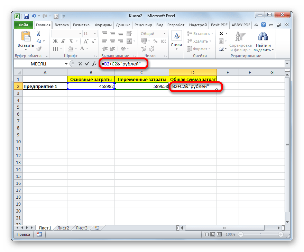Click the AutoSum sigma icon

click(221, 34)
